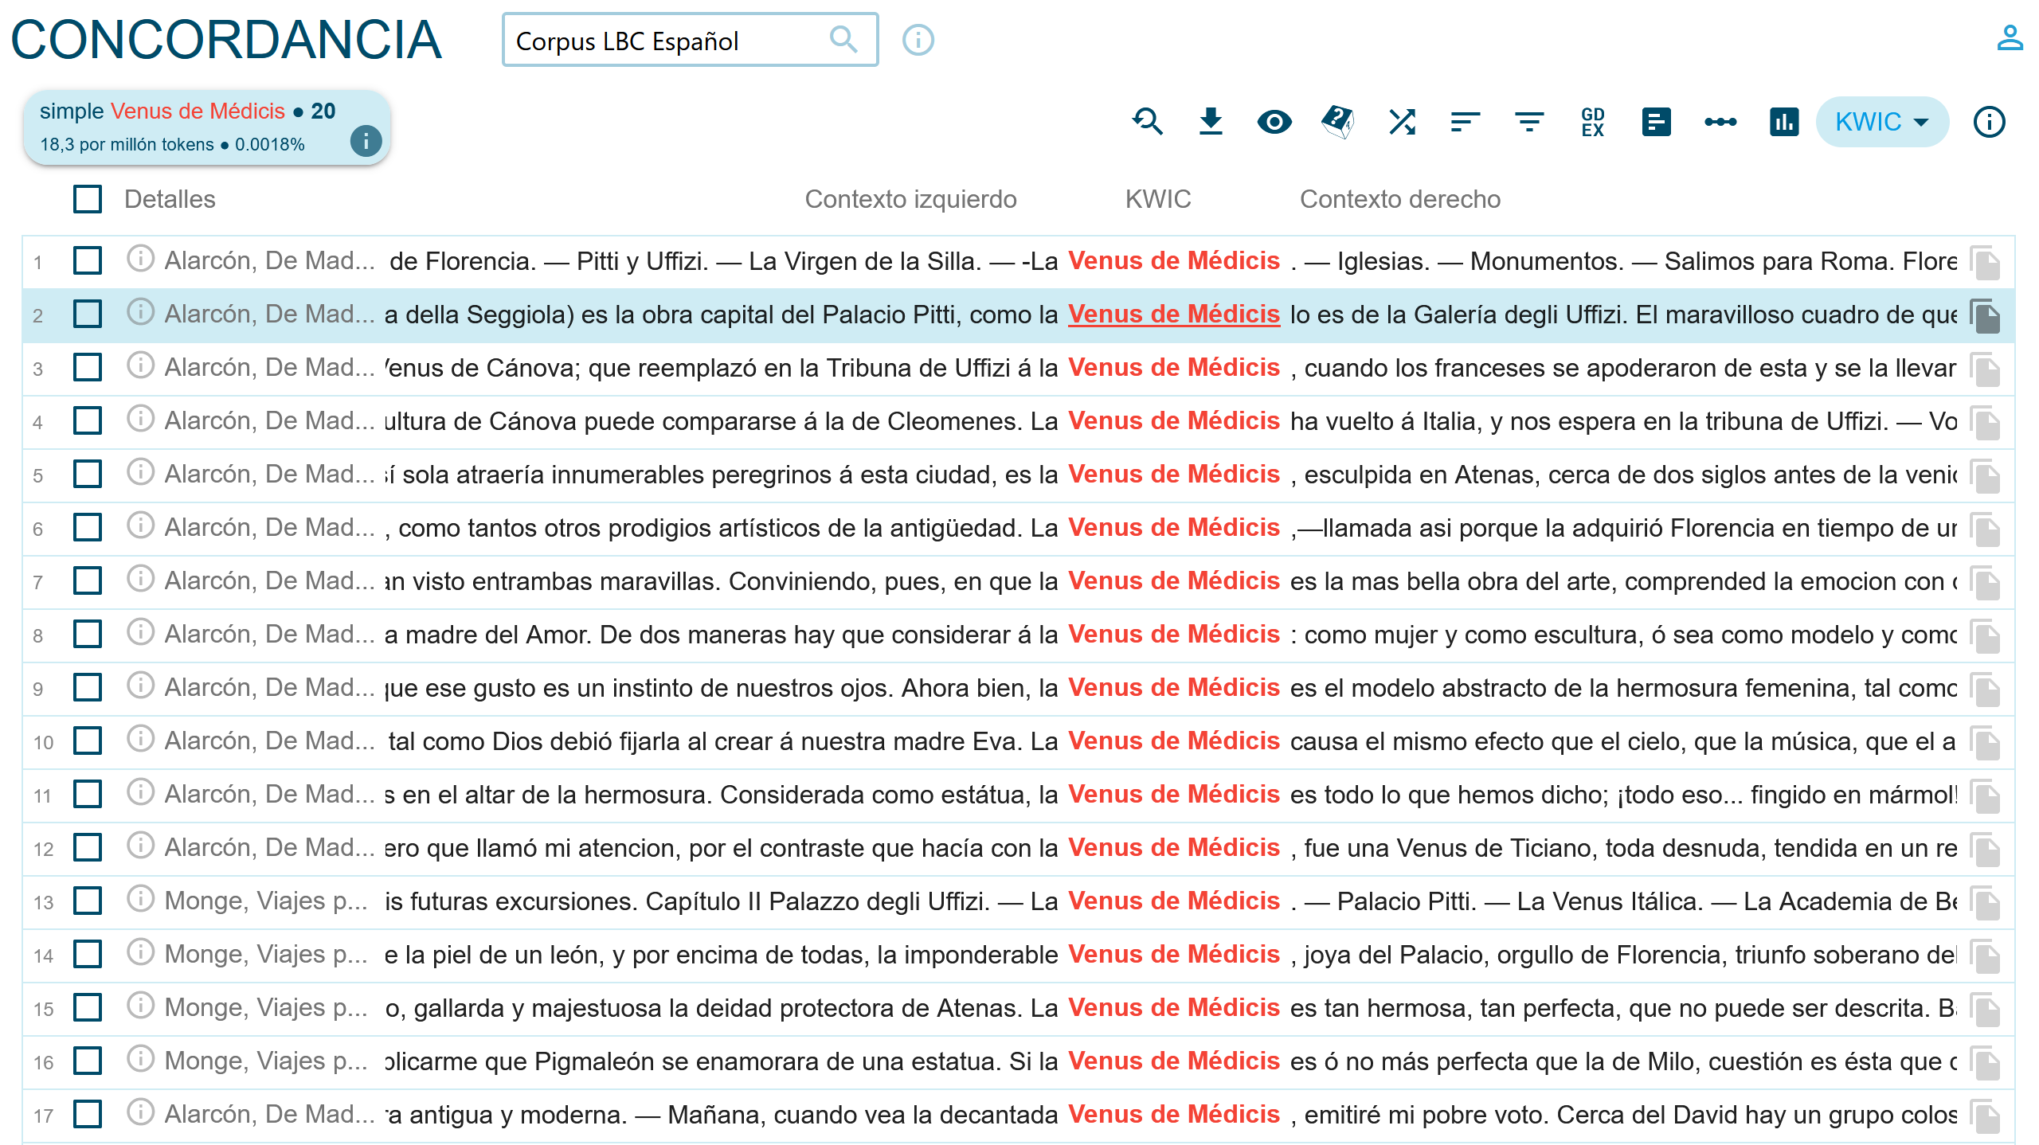This screenshot has height=1145, width=2039.
Task: Open the KWIC view dropdown
Action: 1882,122
